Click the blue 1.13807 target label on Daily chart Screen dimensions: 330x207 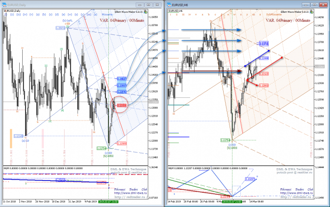122,86
